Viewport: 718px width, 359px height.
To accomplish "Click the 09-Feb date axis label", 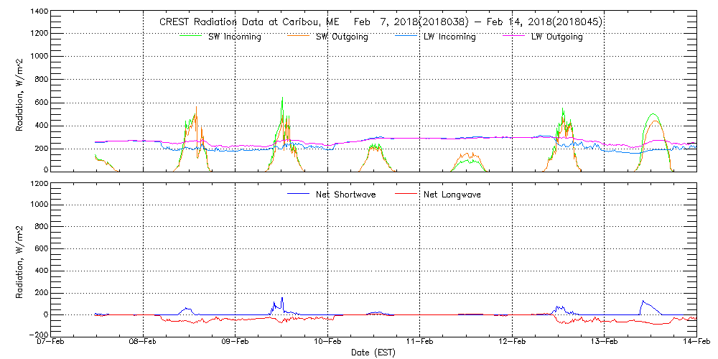I will (236, 342).
